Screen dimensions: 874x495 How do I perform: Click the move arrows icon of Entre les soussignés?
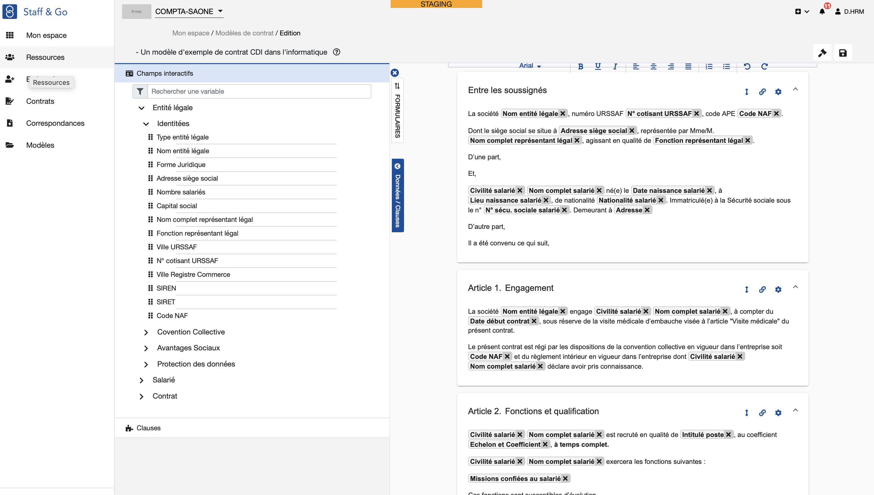(x=746, y=92)
